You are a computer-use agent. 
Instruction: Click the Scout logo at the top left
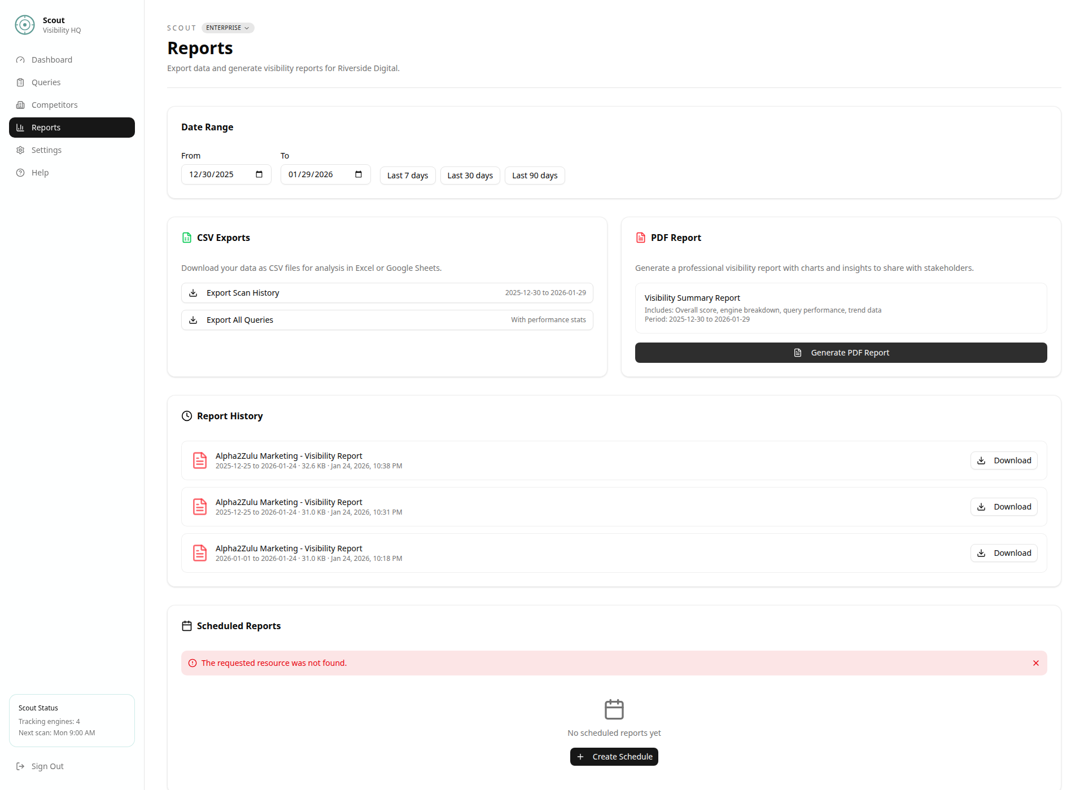tap(24, 25)
